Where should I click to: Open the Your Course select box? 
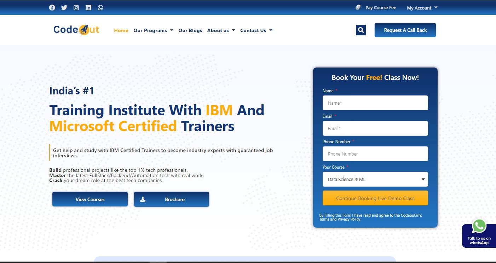(375, 179)
